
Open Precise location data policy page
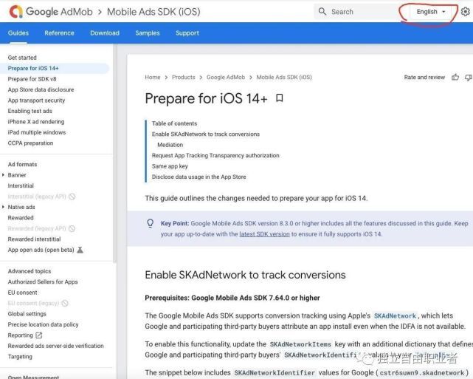point(43,324)
